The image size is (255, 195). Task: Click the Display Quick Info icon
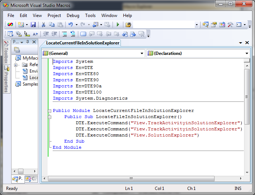tap(27, 34)
